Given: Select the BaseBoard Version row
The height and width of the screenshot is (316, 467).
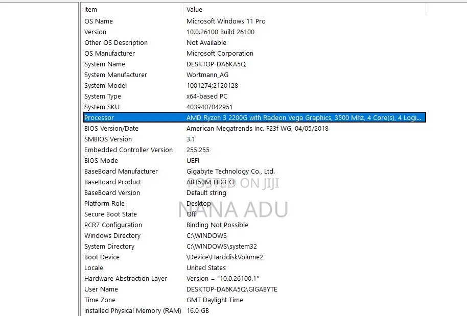Looking at the screenshot, I should 254,193.
